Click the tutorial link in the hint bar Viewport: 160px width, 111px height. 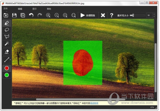pos(94,103)
